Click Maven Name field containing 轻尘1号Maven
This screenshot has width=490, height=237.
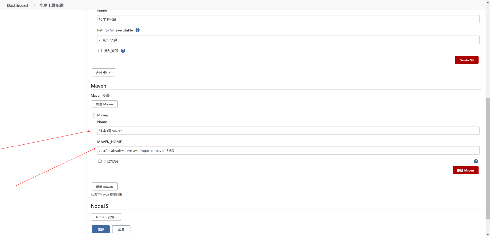point(288,131)
